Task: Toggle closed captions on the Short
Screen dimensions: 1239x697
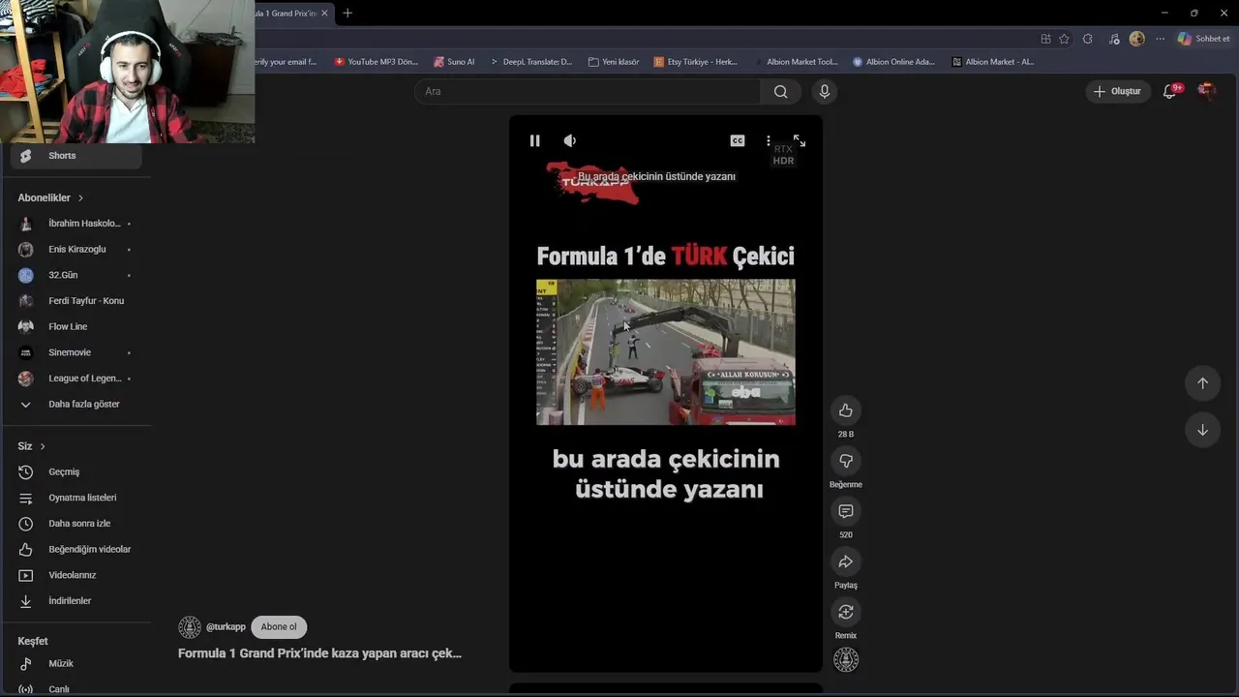Action: pos(738,140)
